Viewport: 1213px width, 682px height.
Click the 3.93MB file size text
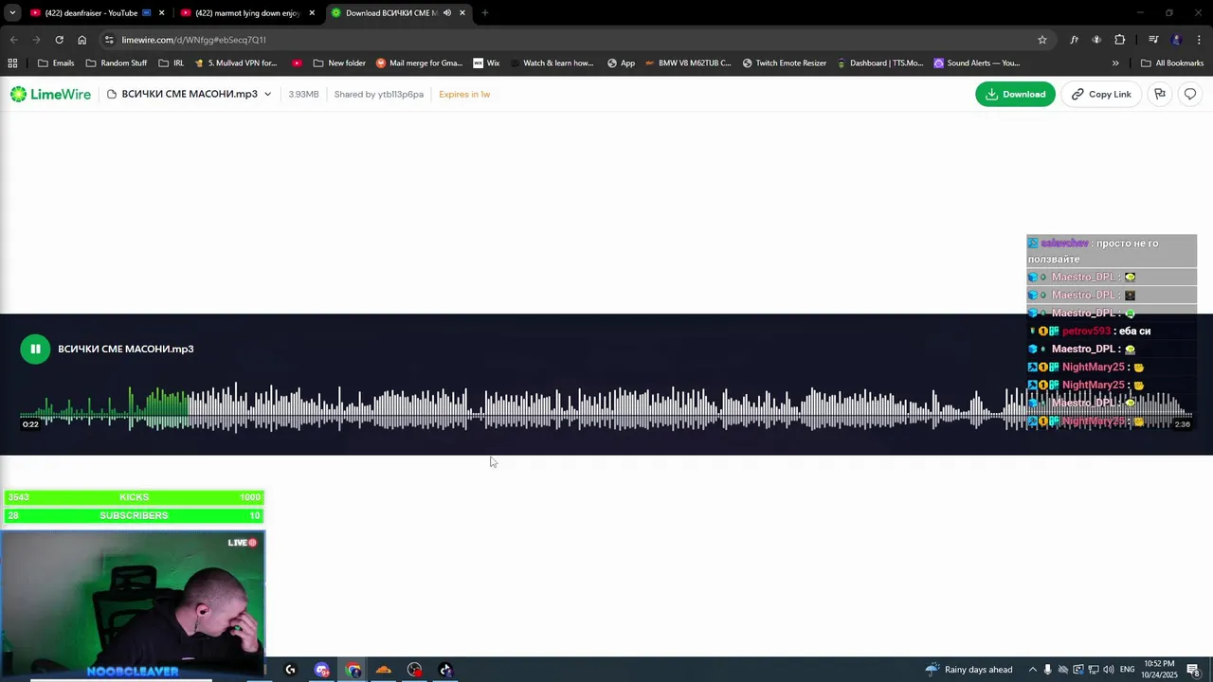[x=303, y=94]
